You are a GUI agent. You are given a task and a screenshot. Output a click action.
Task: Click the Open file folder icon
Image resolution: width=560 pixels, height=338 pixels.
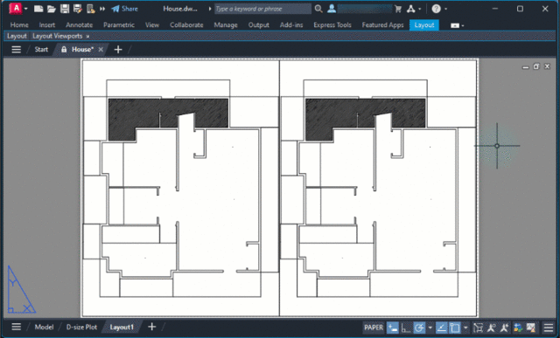52,9
